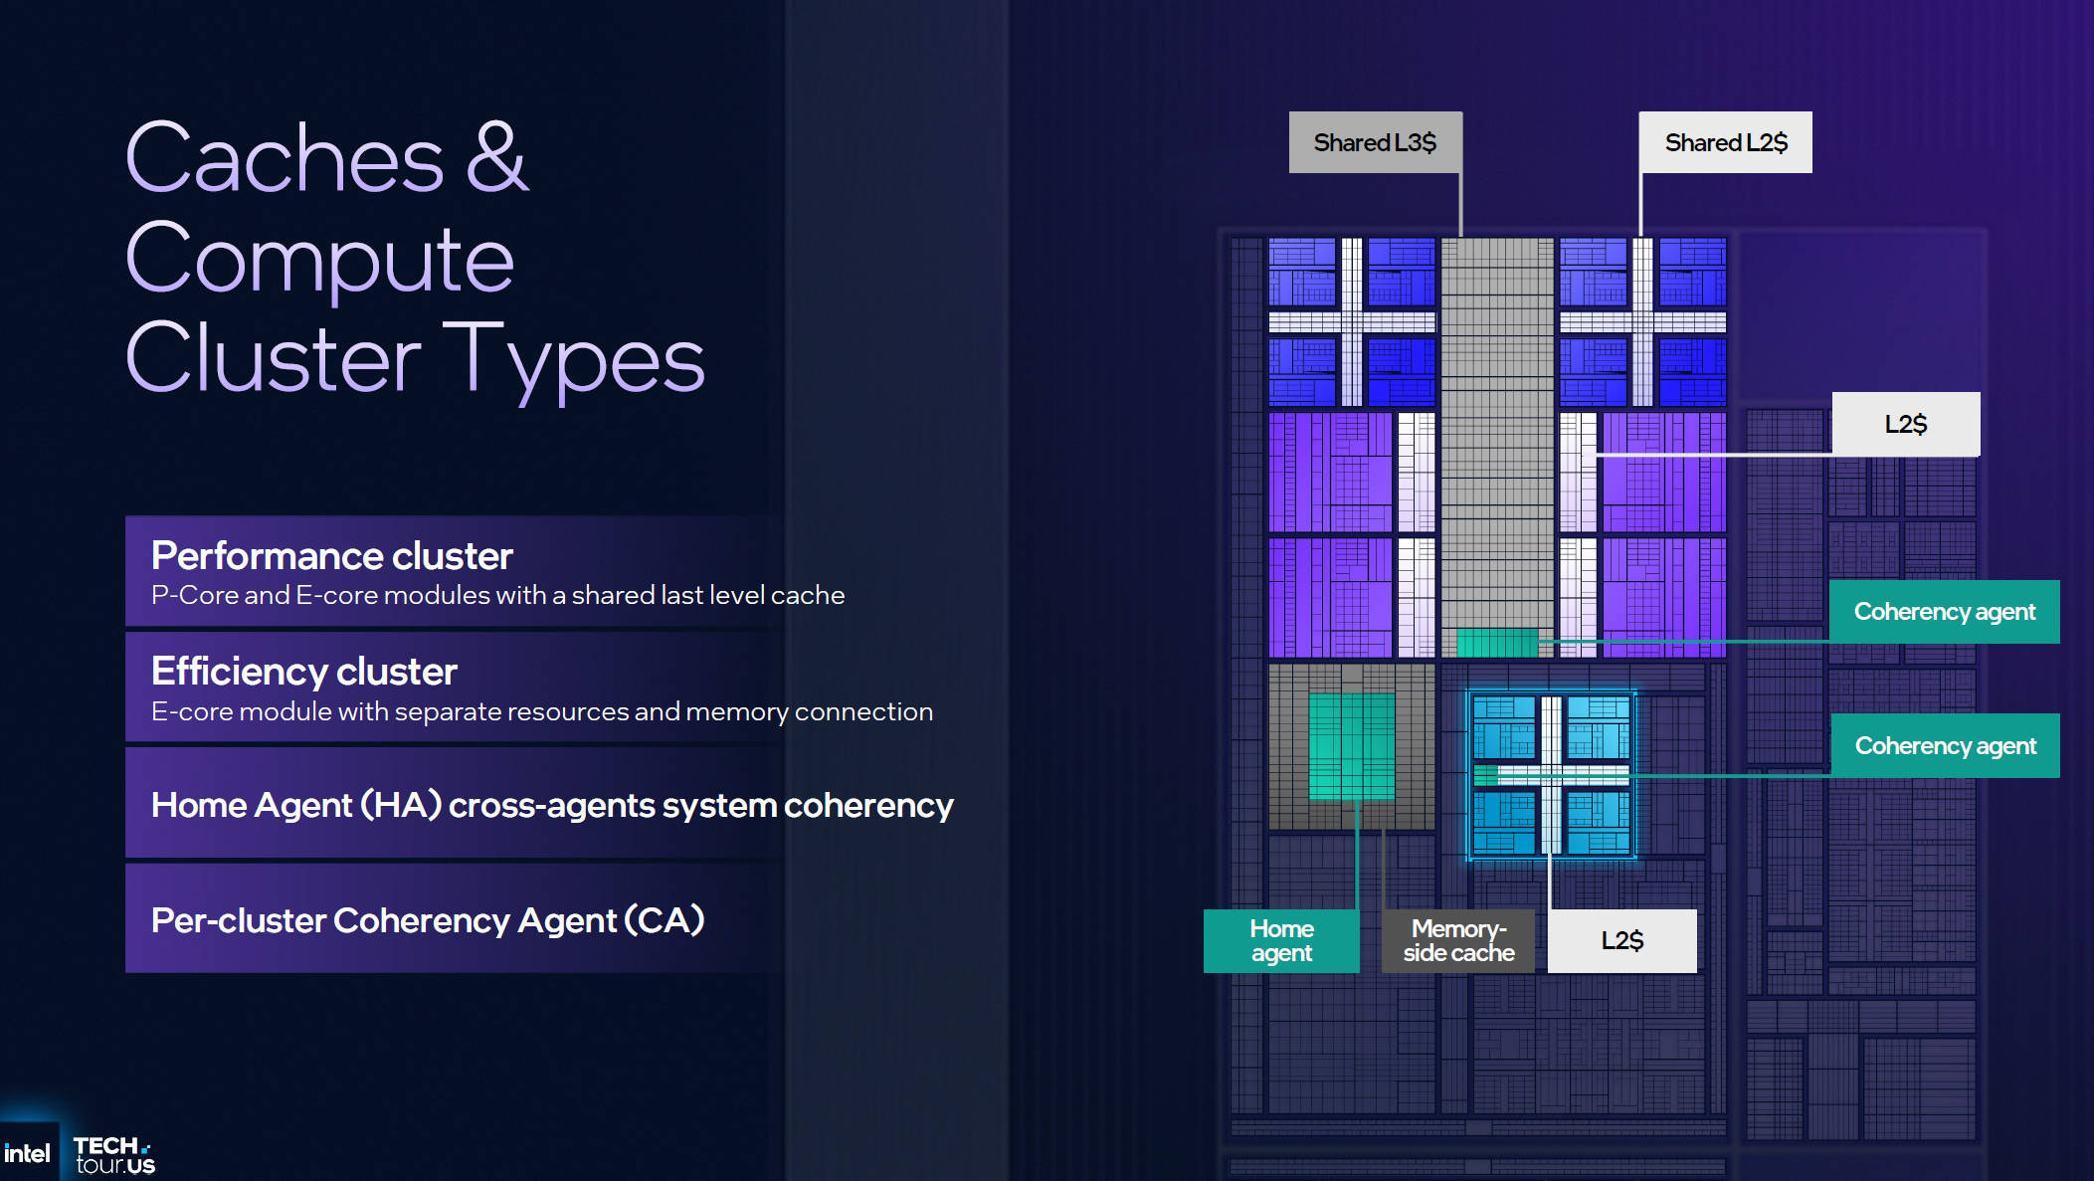Click the glowing cyan efficiency cluster block

pyautogui.click(x=1552, y=775)
